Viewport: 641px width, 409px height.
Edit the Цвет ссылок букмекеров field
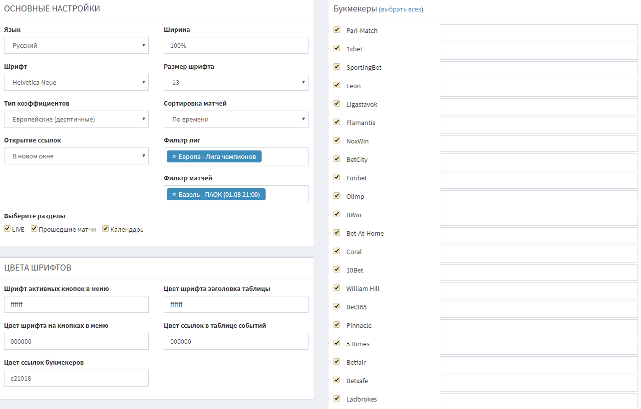(x=76, y=378)
